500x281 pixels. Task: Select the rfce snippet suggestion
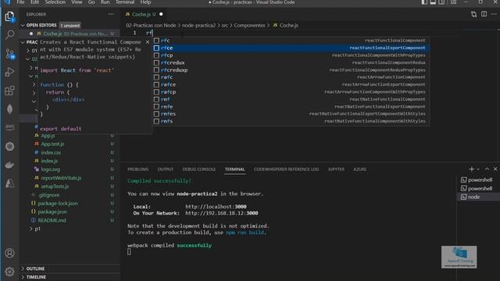click(291, 48)
